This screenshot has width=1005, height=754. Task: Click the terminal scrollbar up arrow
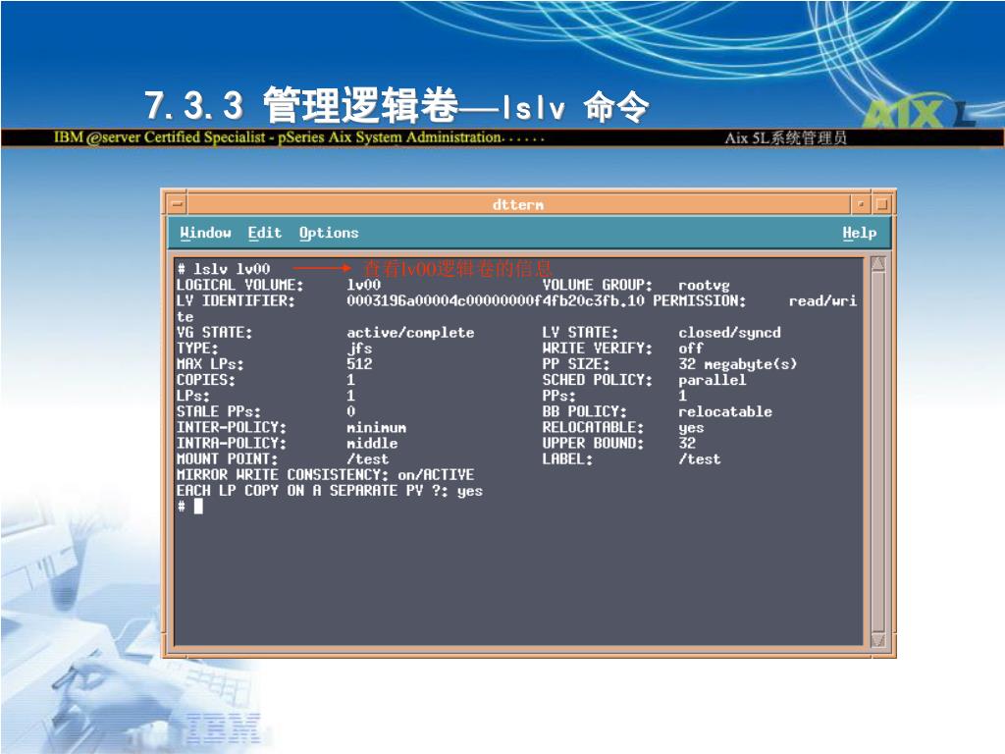[x=878, y=263]
